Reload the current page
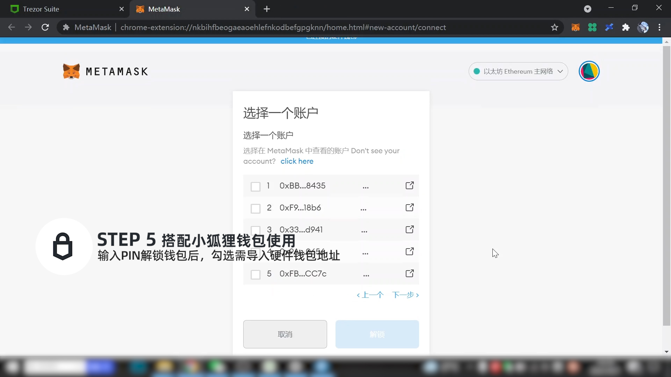 (x=45, y=27)
